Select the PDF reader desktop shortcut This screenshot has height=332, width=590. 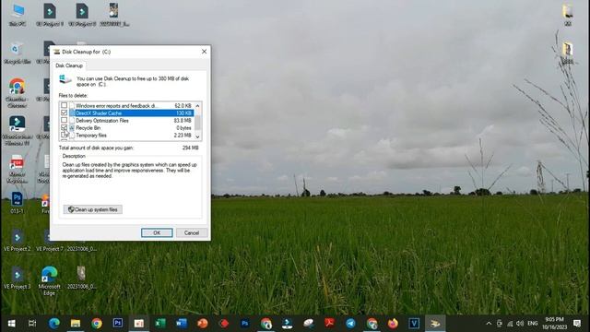click(17, 169)
